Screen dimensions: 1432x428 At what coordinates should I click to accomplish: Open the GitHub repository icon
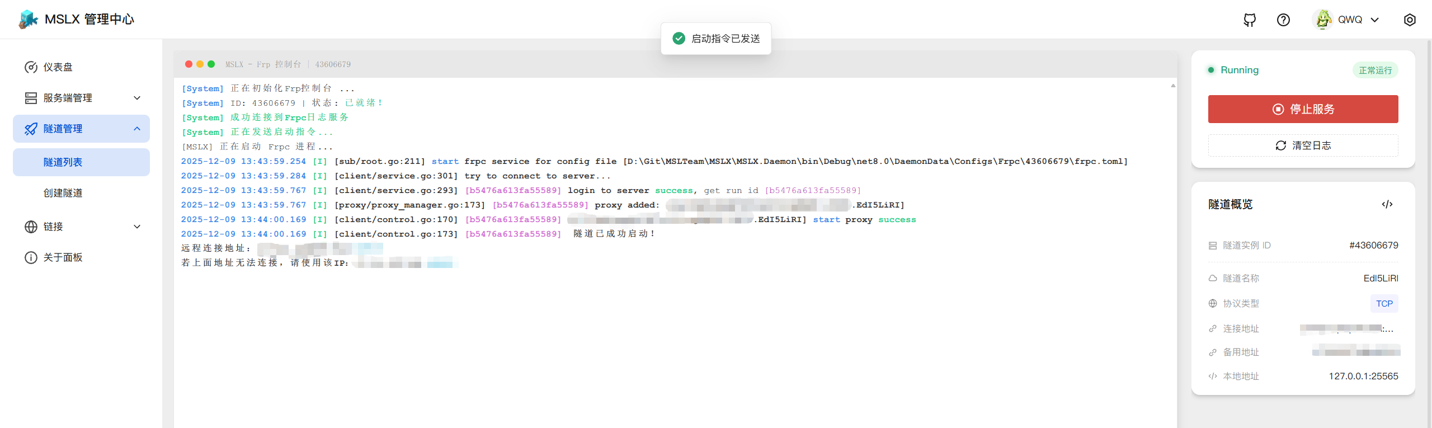[x=1250, y=20]
